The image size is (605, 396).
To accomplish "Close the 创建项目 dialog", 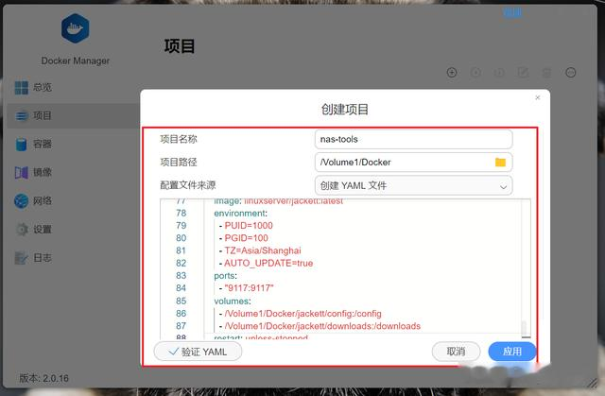I will (x=538, y=97).
